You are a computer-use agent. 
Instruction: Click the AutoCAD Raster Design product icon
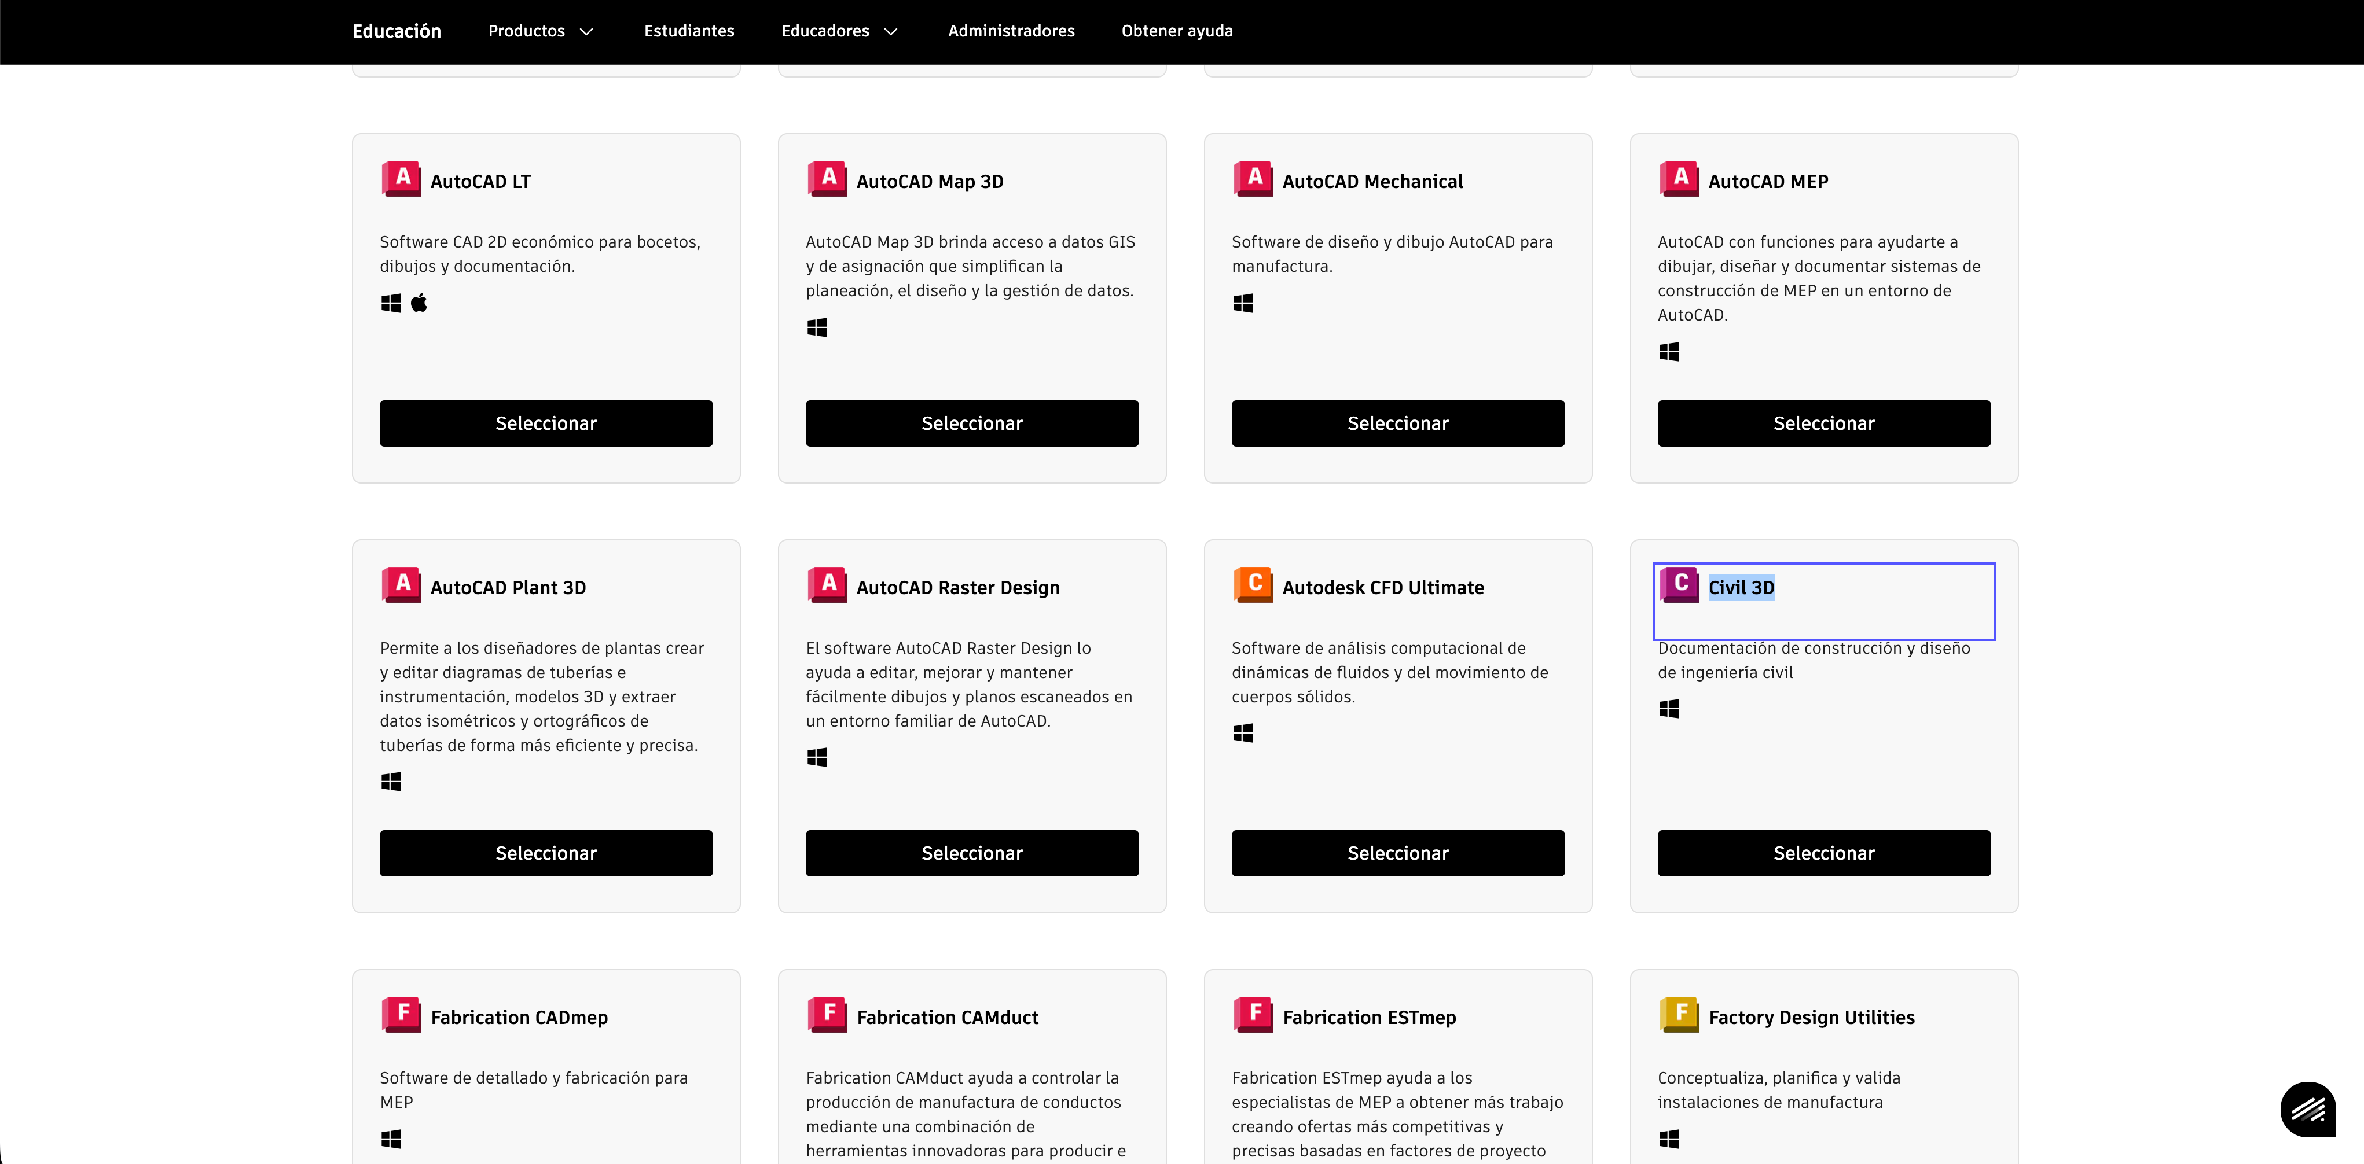(827, 584)
